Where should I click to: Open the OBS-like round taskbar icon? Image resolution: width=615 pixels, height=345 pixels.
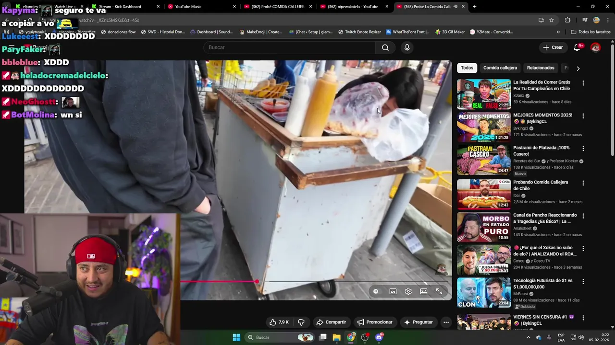coord(365,337)
